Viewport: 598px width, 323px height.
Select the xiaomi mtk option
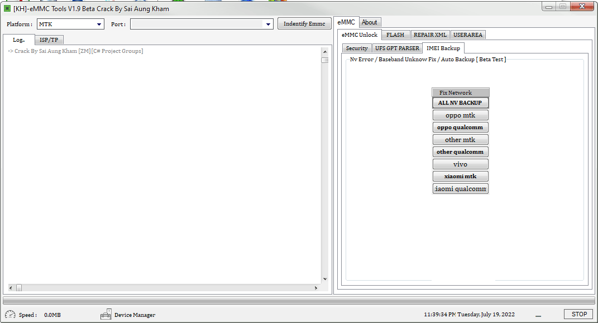coord(460,176)
